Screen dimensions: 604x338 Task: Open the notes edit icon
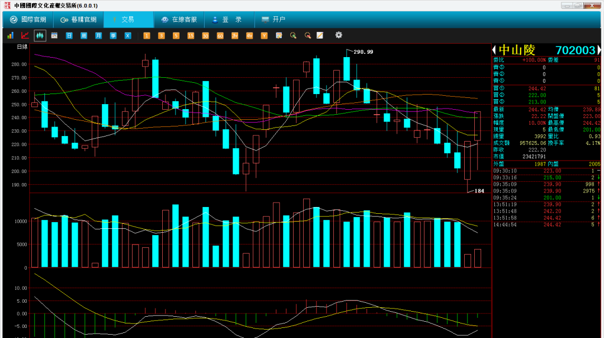coord(279,35)
